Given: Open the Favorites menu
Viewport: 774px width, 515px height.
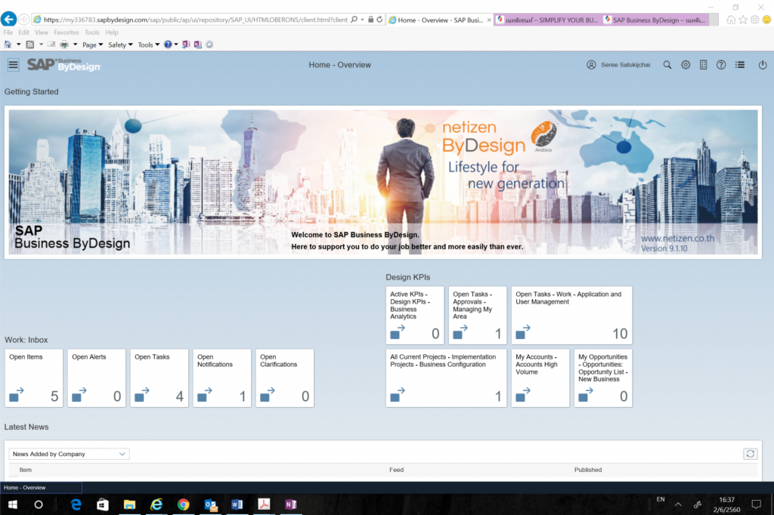Looking at the screenshot, I should click(67, 32).
